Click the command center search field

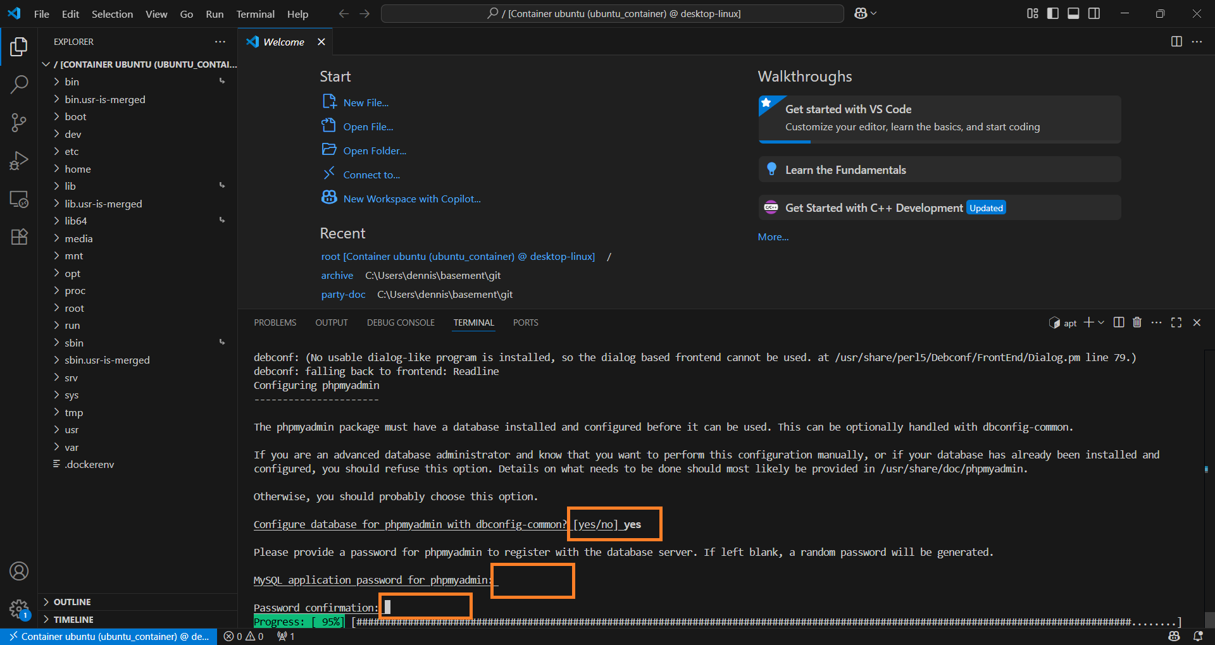pos(611,13)
